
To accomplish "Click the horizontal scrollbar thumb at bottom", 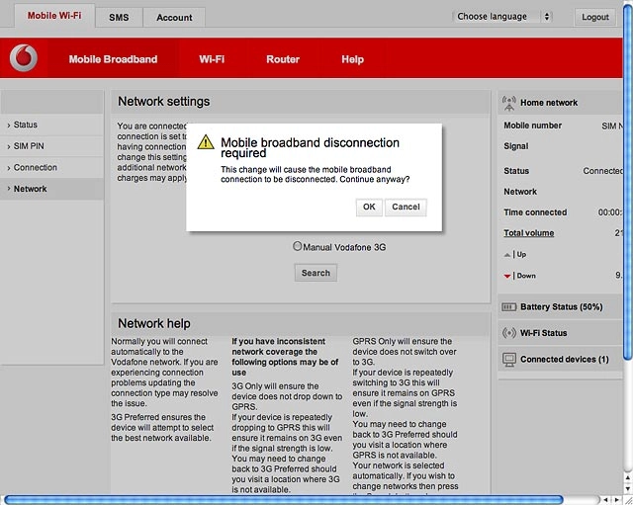I will 284,500.
